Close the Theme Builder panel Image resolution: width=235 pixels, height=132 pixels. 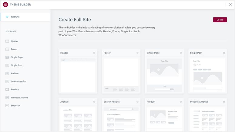[x=230, y=5]
